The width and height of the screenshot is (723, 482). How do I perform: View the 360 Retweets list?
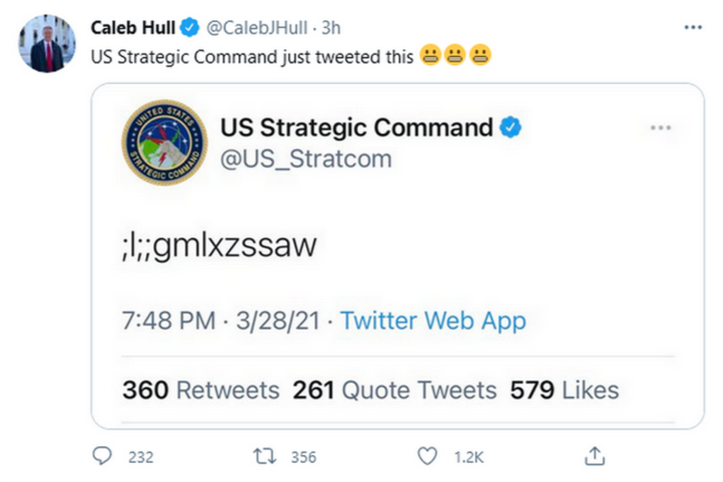[200, 389]
